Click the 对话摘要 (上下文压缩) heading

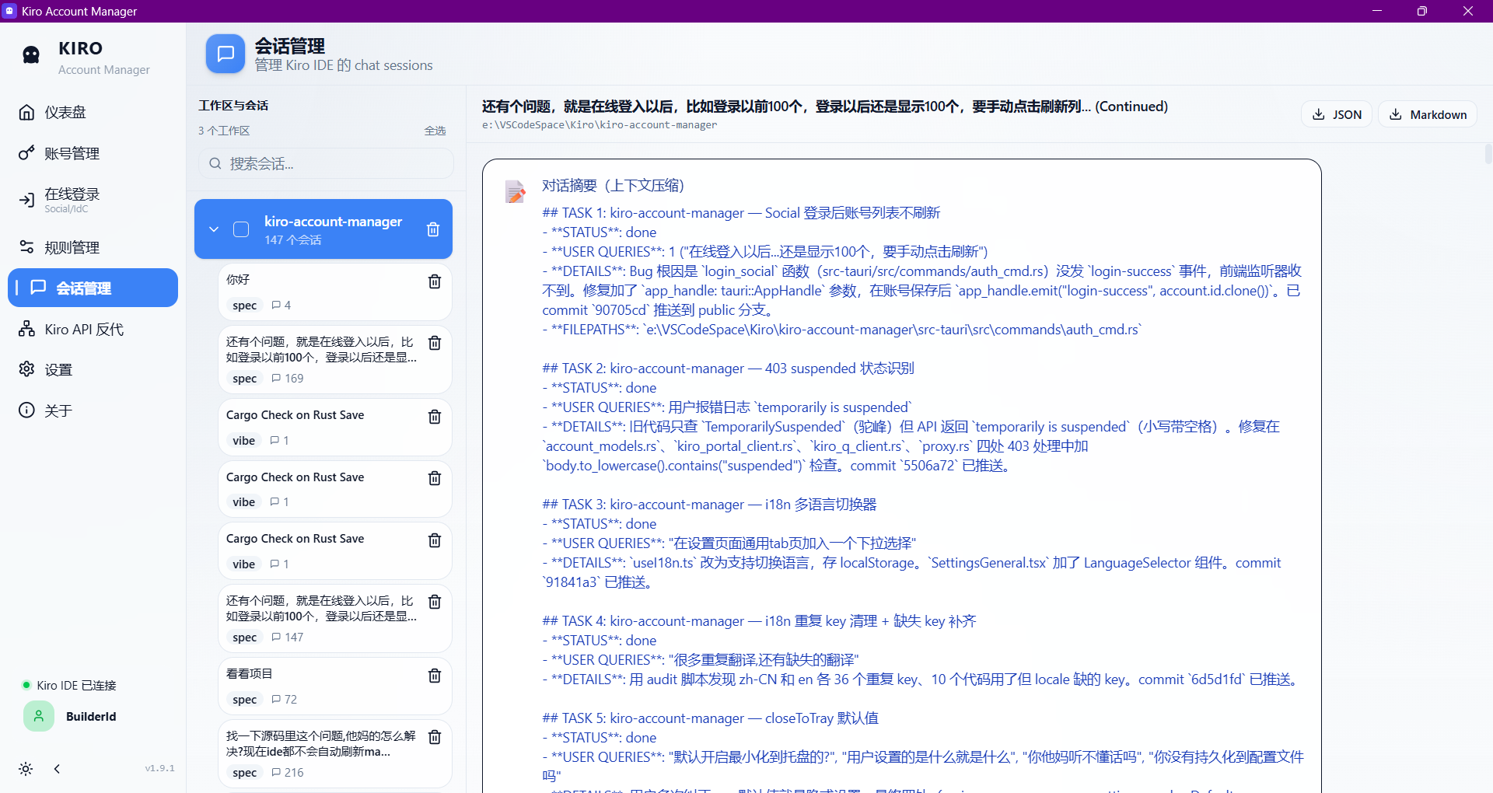(x=613, y=185)
